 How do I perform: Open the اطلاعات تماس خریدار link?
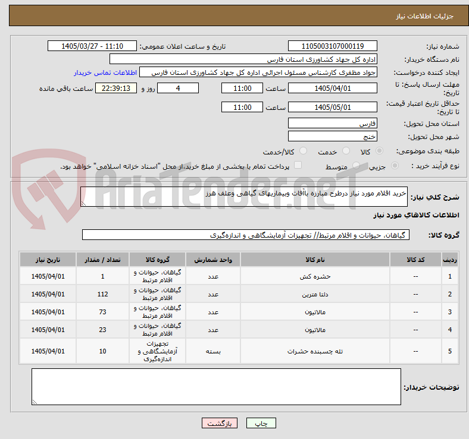click(x=105, y=72)
